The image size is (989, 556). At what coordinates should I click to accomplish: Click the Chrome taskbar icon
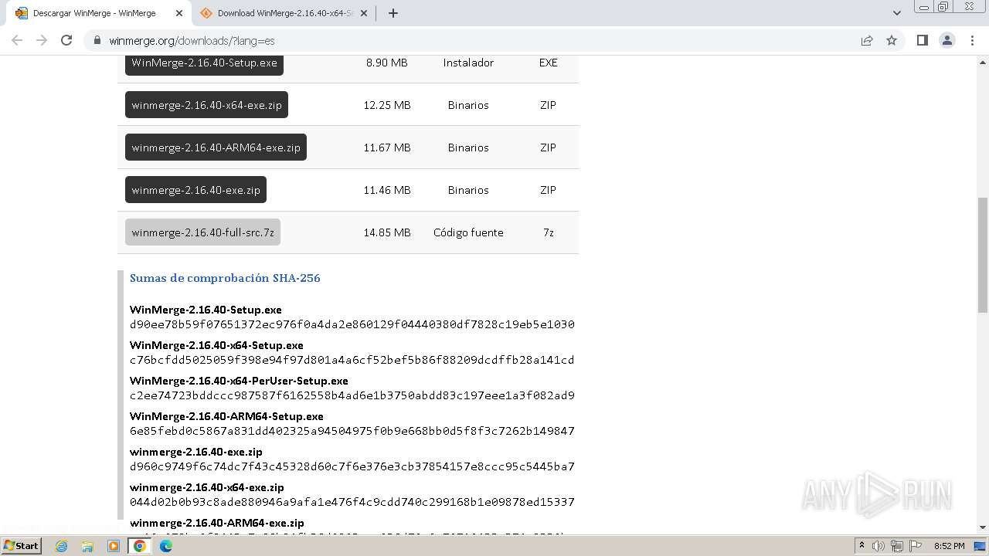[x=140, y=546]
